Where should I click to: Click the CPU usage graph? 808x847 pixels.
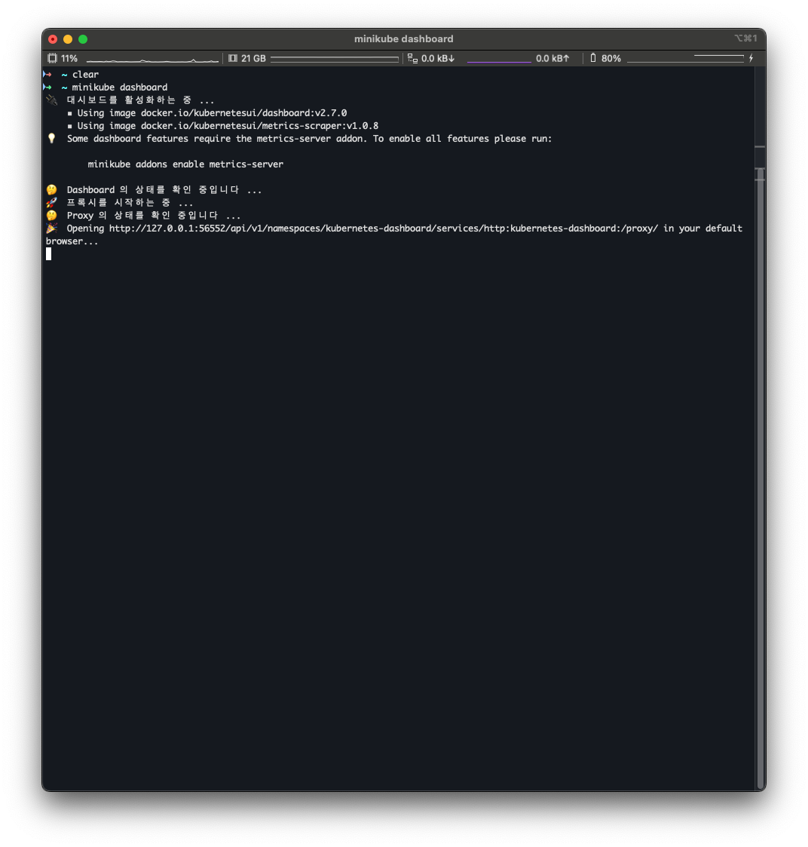pyautogui.click(x=152, y=59)
